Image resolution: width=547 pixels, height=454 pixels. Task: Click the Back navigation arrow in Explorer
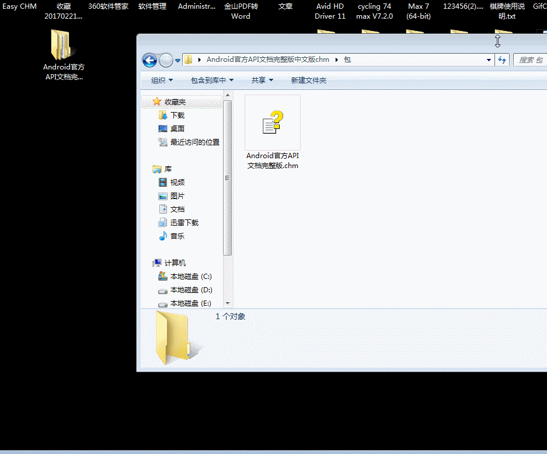tap(149, 60)
